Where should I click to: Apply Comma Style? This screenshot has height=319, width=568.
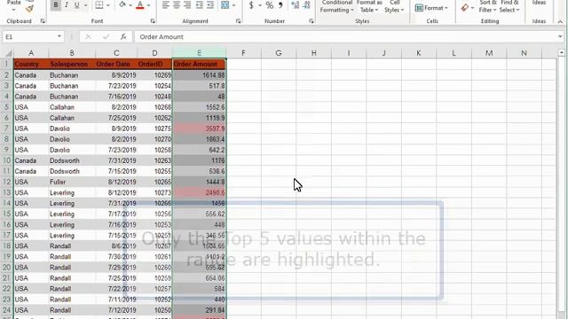[x=280, y=5]
